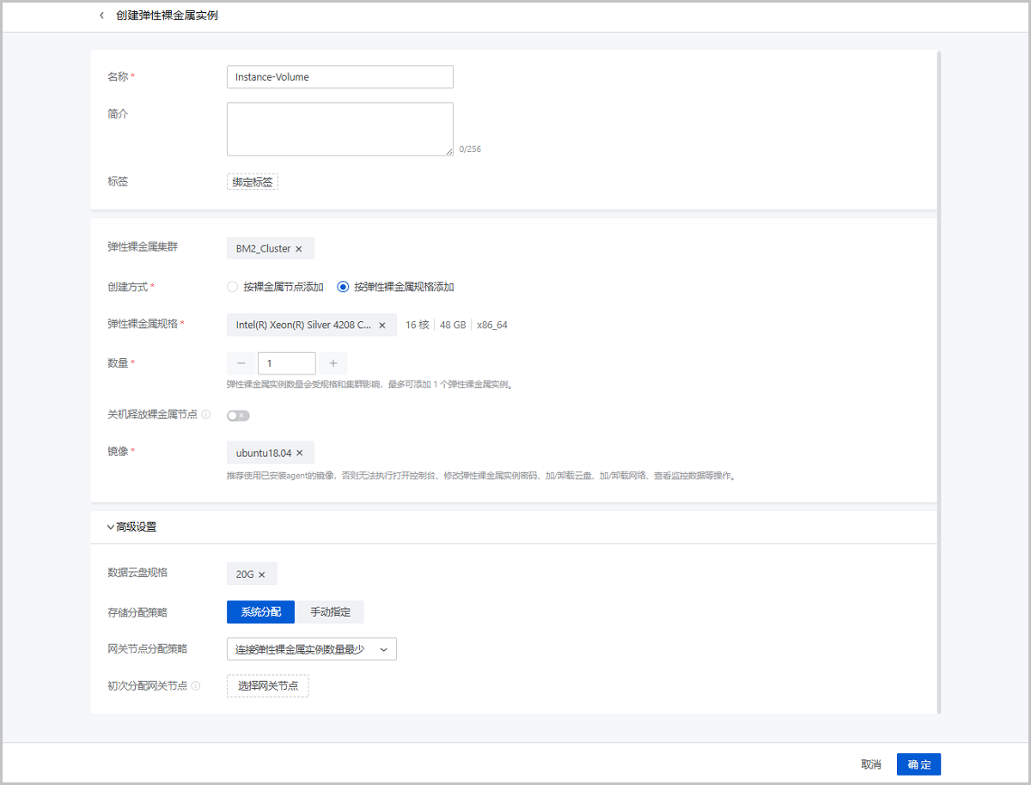The width and height of the screenshot is (1031, 785).
Task: Remove the 20G data disk spec
Action: [x=262, y=575]
